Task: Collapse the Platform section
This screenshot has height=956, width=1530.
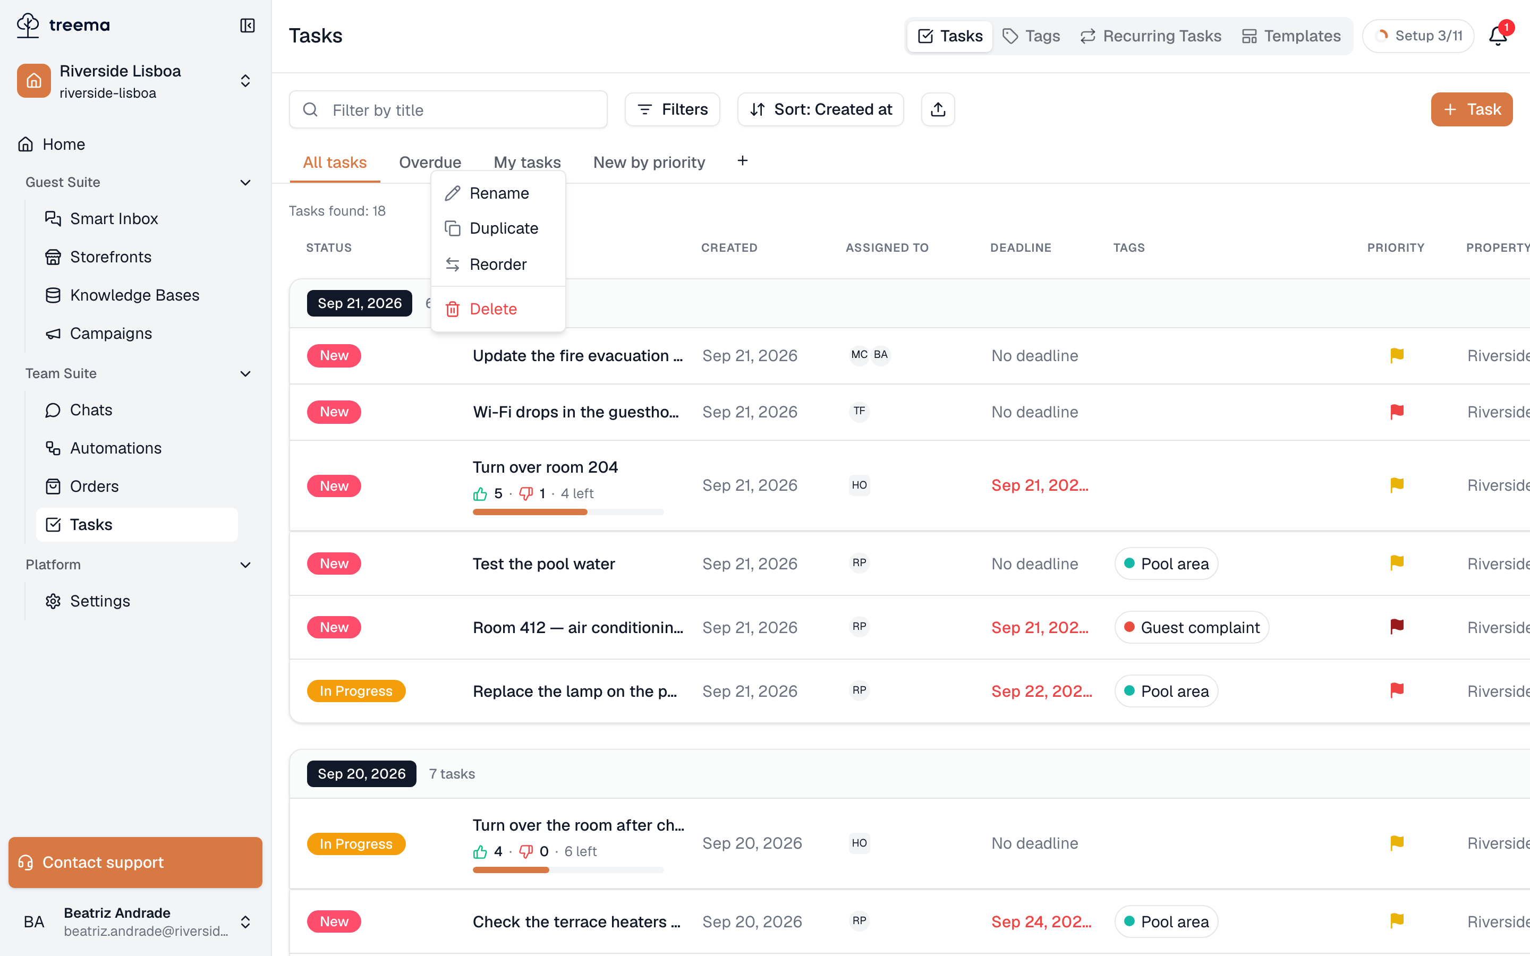Action: point(245,565)
